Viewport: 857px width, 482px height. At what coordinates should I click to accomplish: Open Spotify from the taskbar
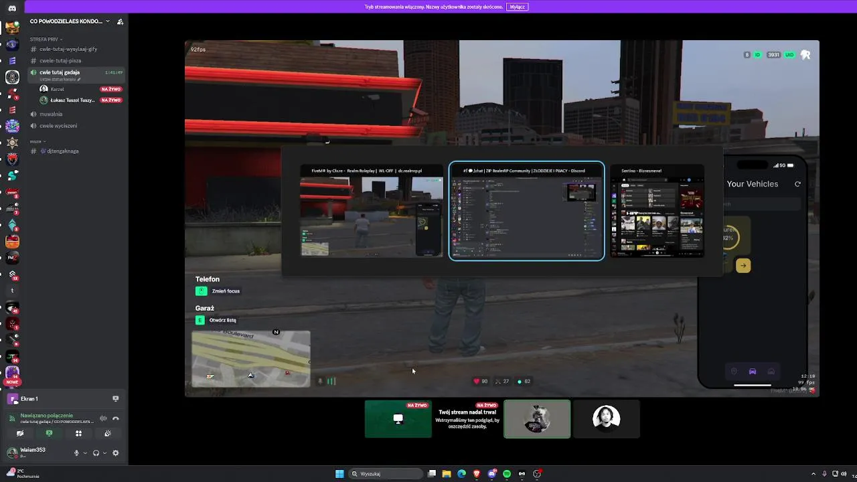[507, 474]
